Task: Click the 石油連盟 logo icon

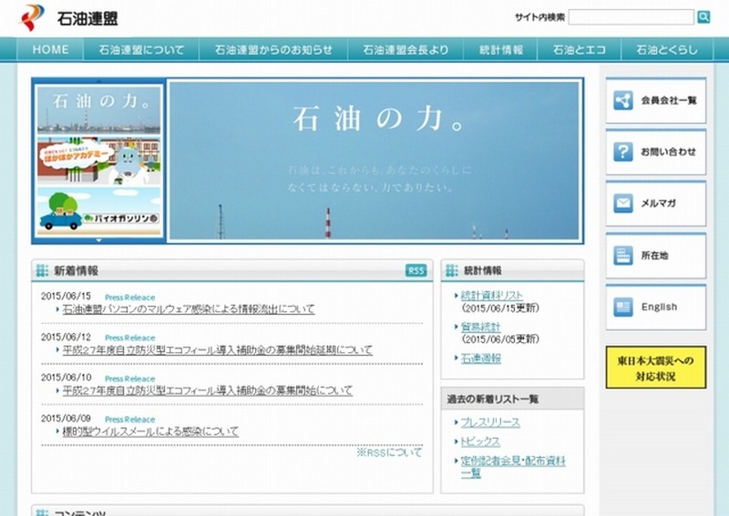Action: point(34,17)
